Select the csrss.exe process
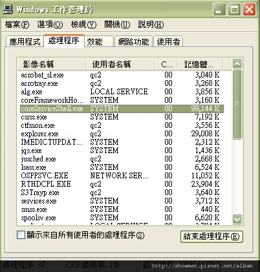The height and width of the screenshot is (272, 260). (x=122, y=117)
